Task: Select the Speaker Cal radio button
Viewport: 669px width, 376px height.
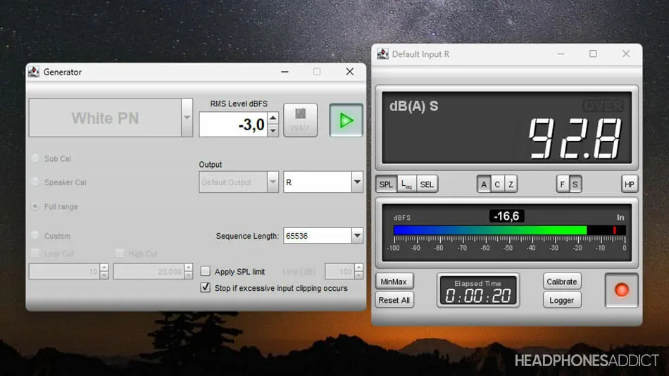Action: coord(35,182)
